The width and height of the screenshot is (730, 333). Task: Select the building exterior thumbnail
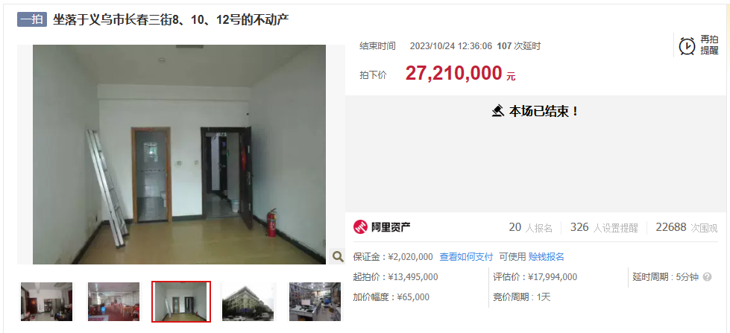[248, 302]
